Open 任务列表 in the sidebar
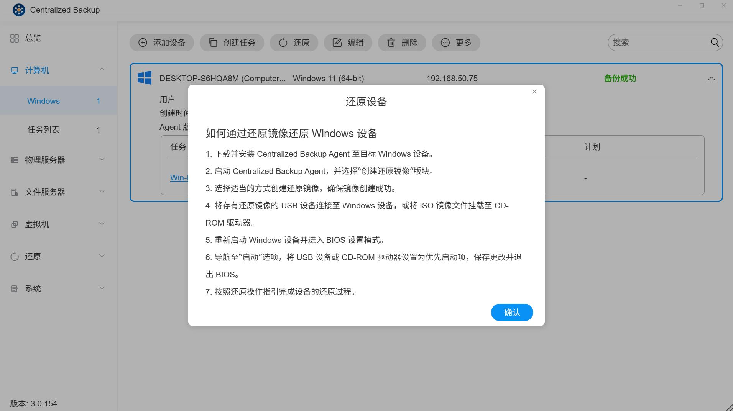Screen dimensions: 733x411 point(59,130)
